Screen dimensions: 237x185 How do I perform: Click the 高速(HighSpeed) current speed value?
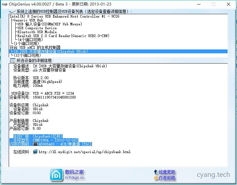click(47, 82)
